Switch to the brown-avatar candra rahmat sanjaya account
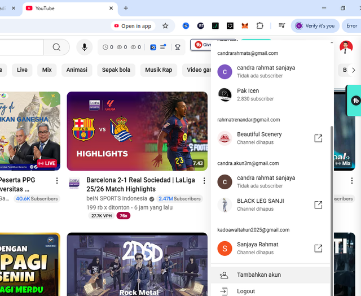The height and width of the screenshot is (296, 361). pos(270,182)
